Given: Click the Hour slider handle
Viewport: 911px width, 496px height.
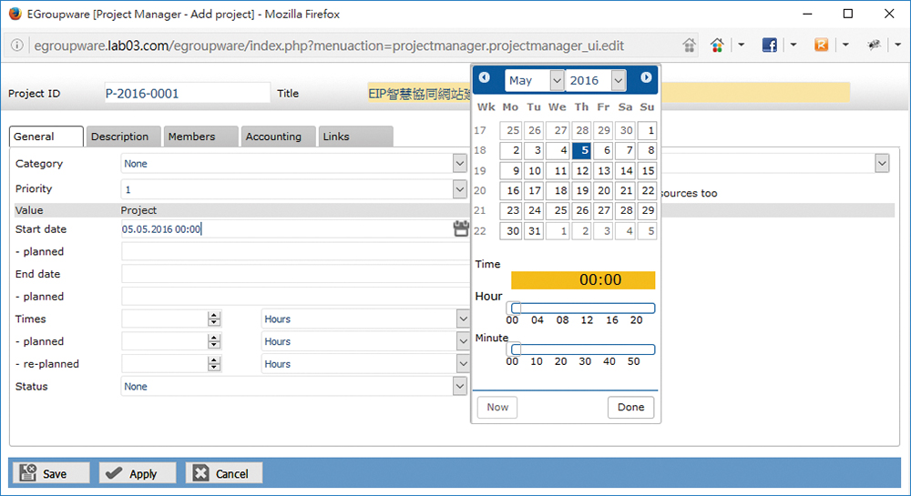Looking at the screenshot, I should click(x=515, y=309).
